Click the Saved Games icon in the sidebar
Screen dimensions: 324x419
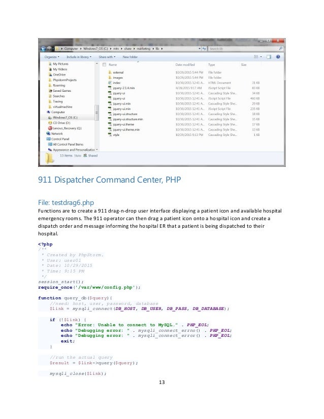click(x=50, y=91)
